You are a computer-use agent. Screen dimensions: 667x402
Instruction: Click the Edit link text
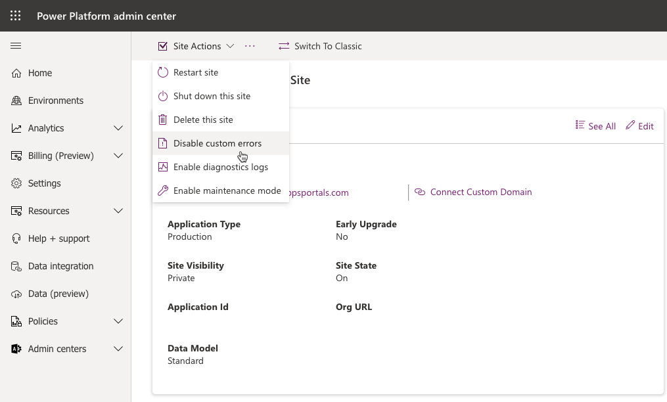[646, 126]
